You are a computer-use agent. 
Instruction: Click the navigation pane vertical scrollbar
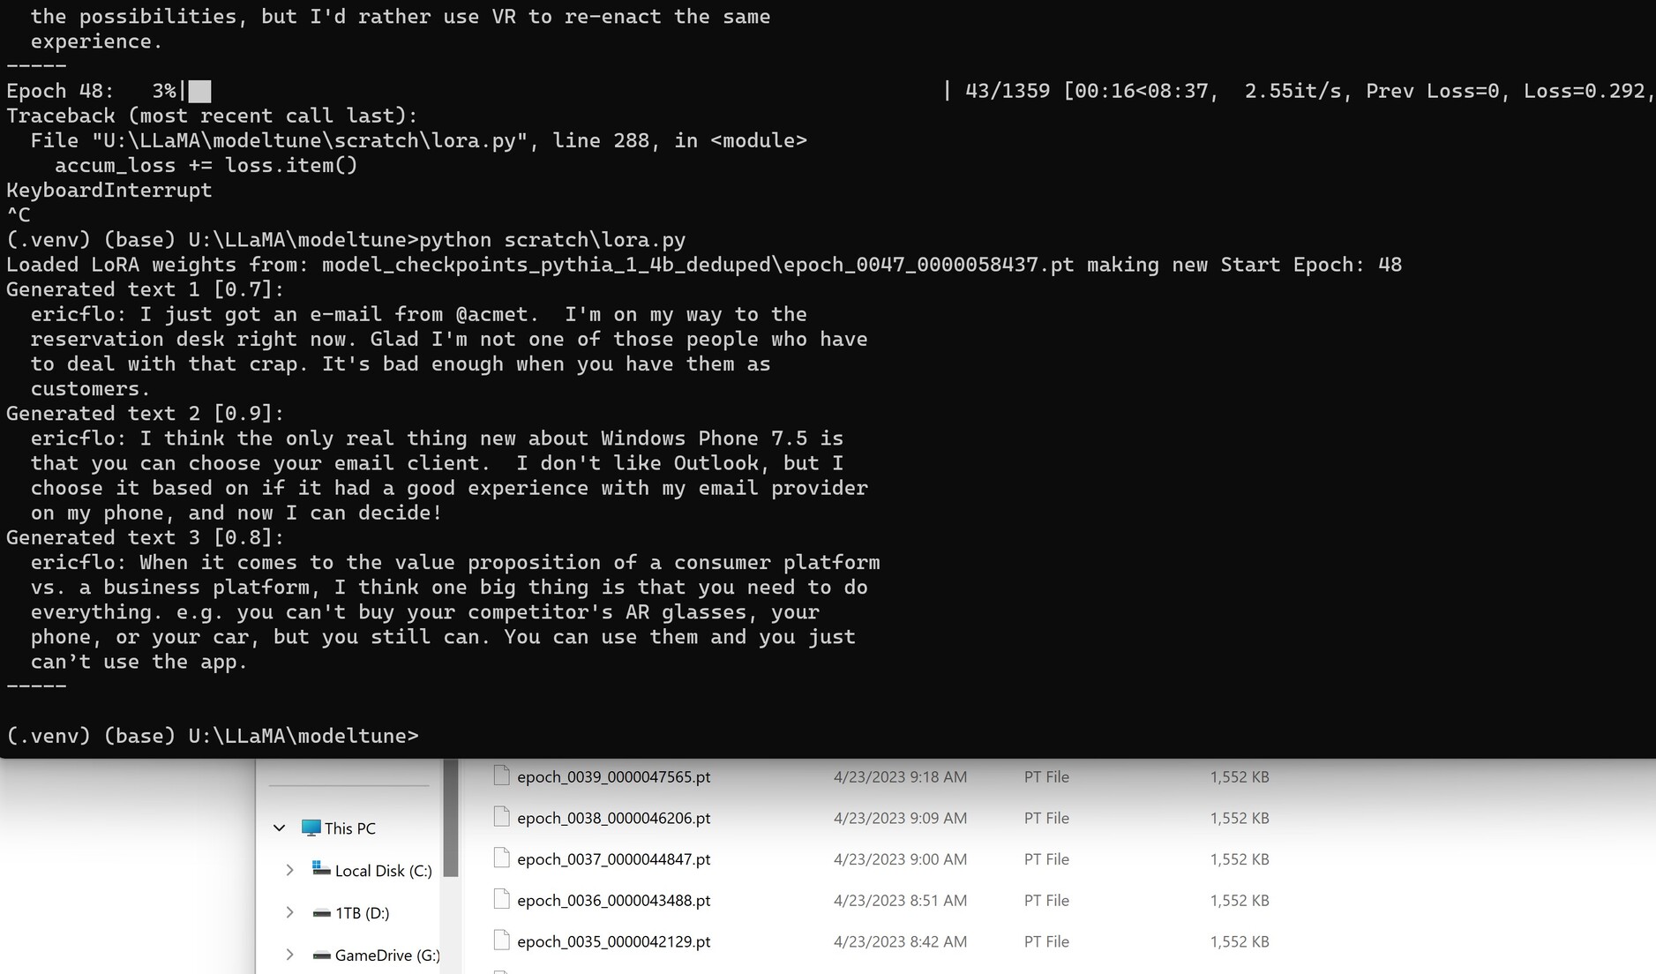coord(450,818)
